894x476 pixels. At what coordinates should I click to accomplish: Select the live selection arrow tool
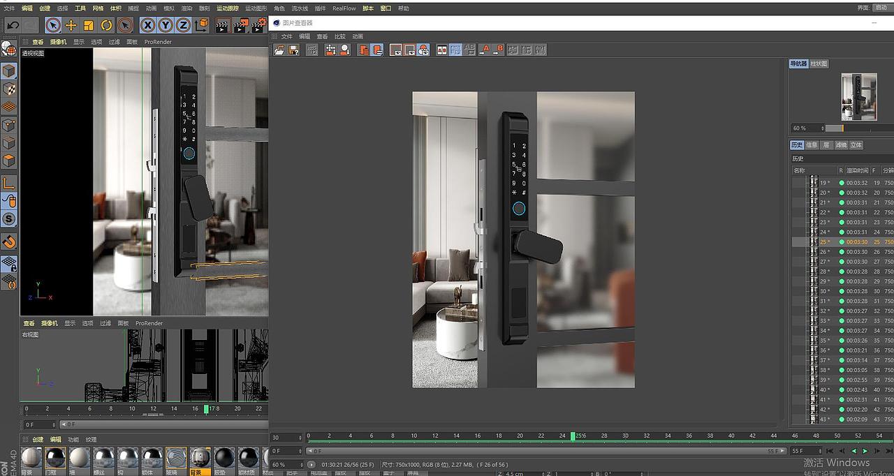point(53,25)
